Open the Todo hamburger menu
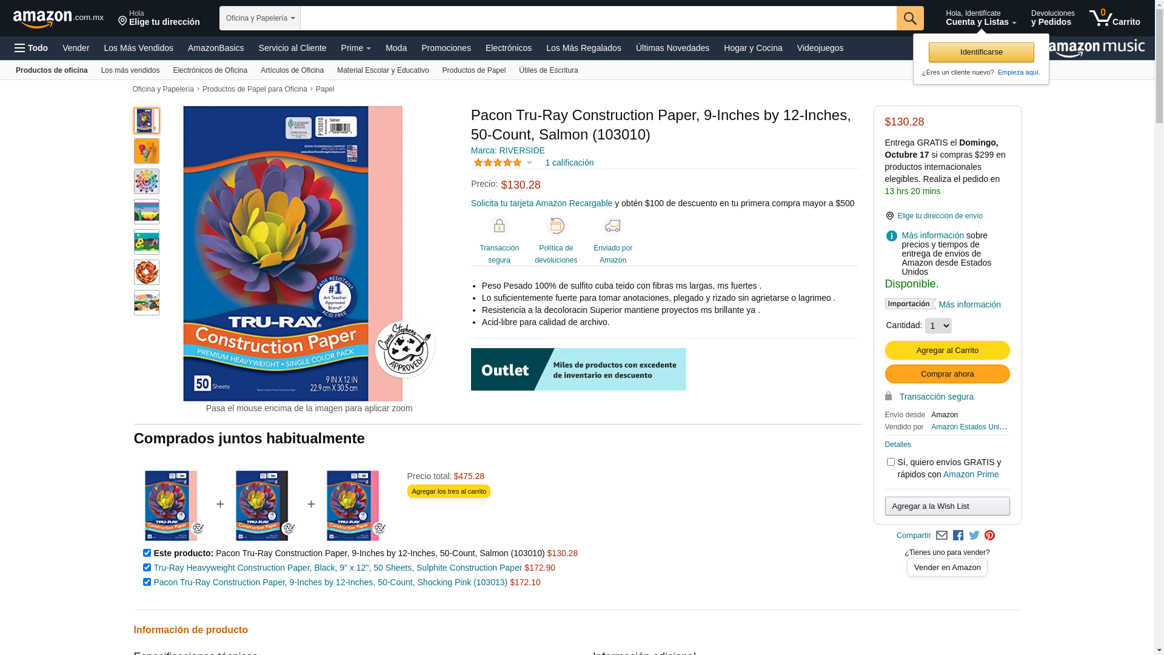This screenshot has height=655, width=1164. 32,48
